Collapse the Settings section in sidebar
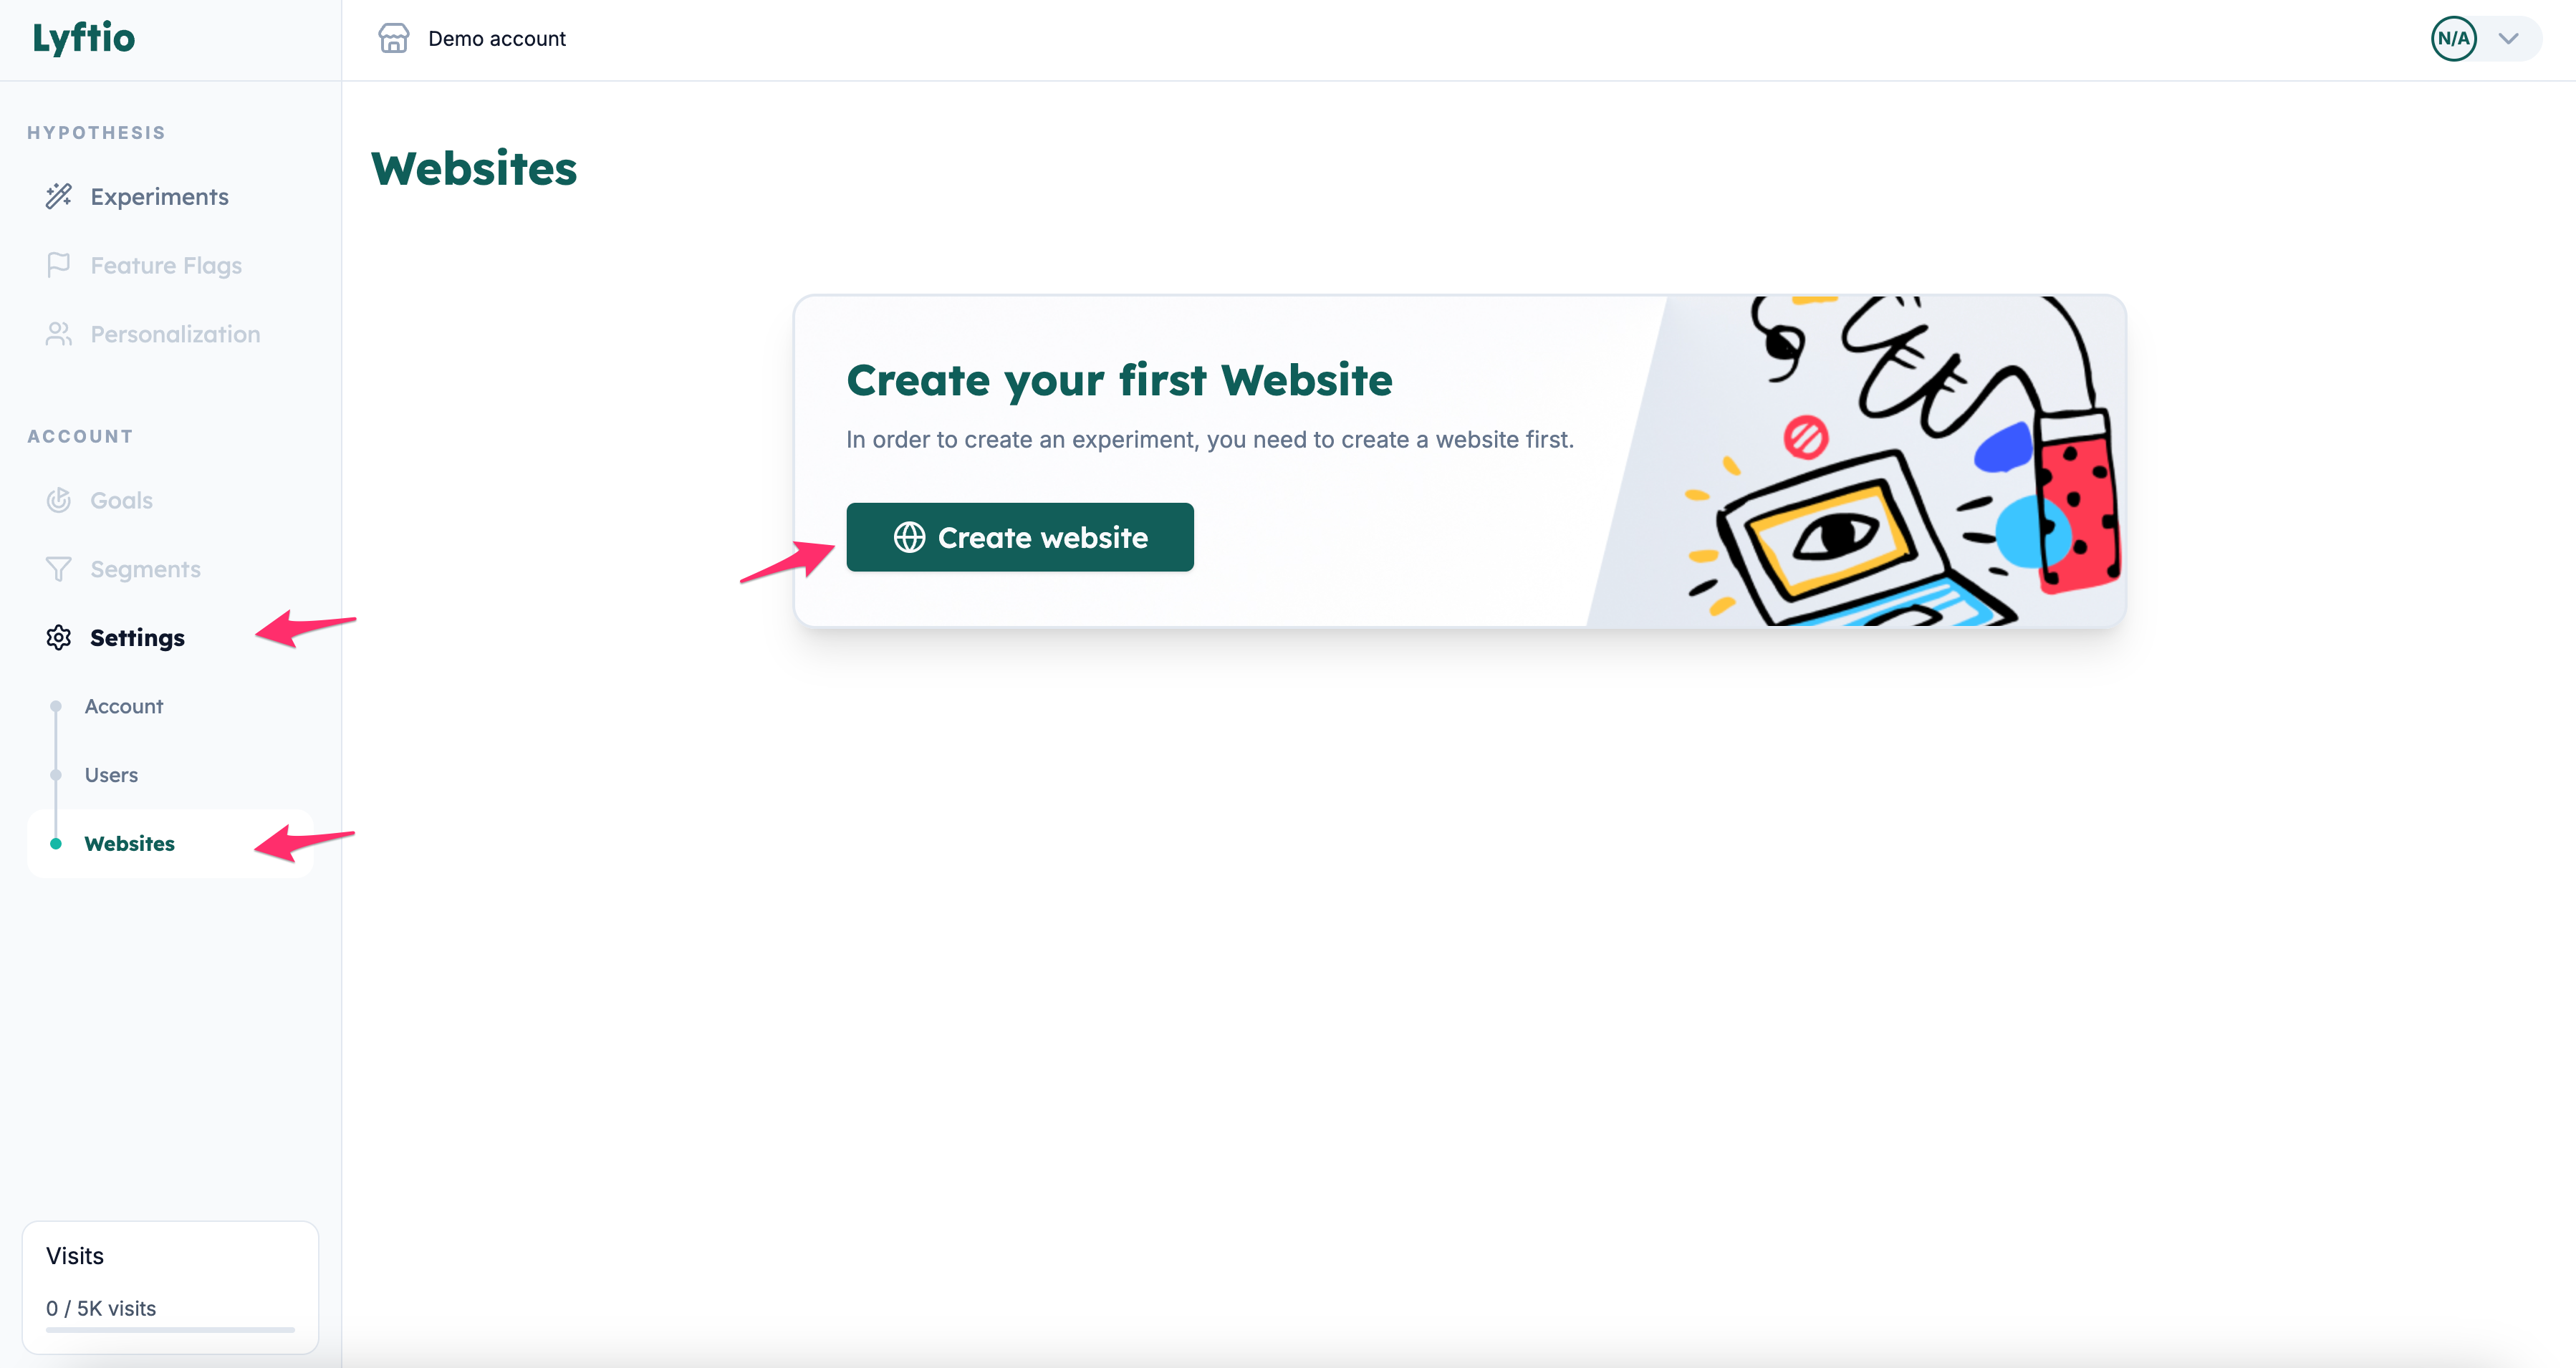 point(137,638)
